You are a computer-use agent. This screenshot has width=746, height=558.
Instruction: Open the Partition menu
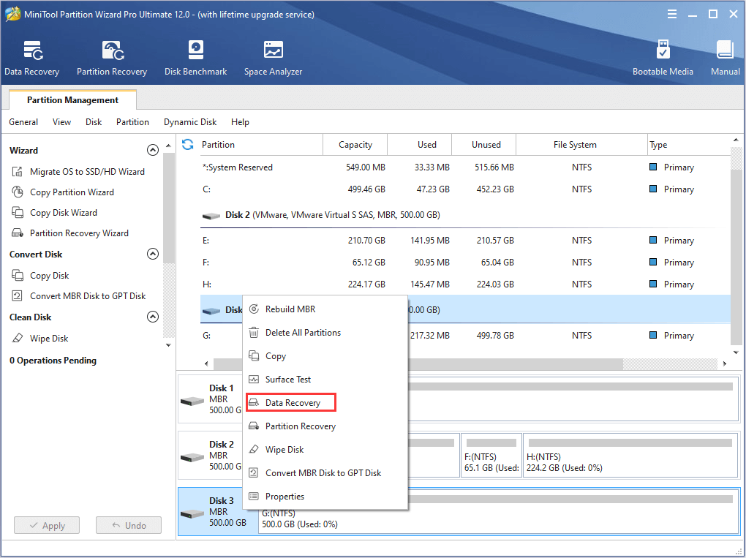click(132, 122)
